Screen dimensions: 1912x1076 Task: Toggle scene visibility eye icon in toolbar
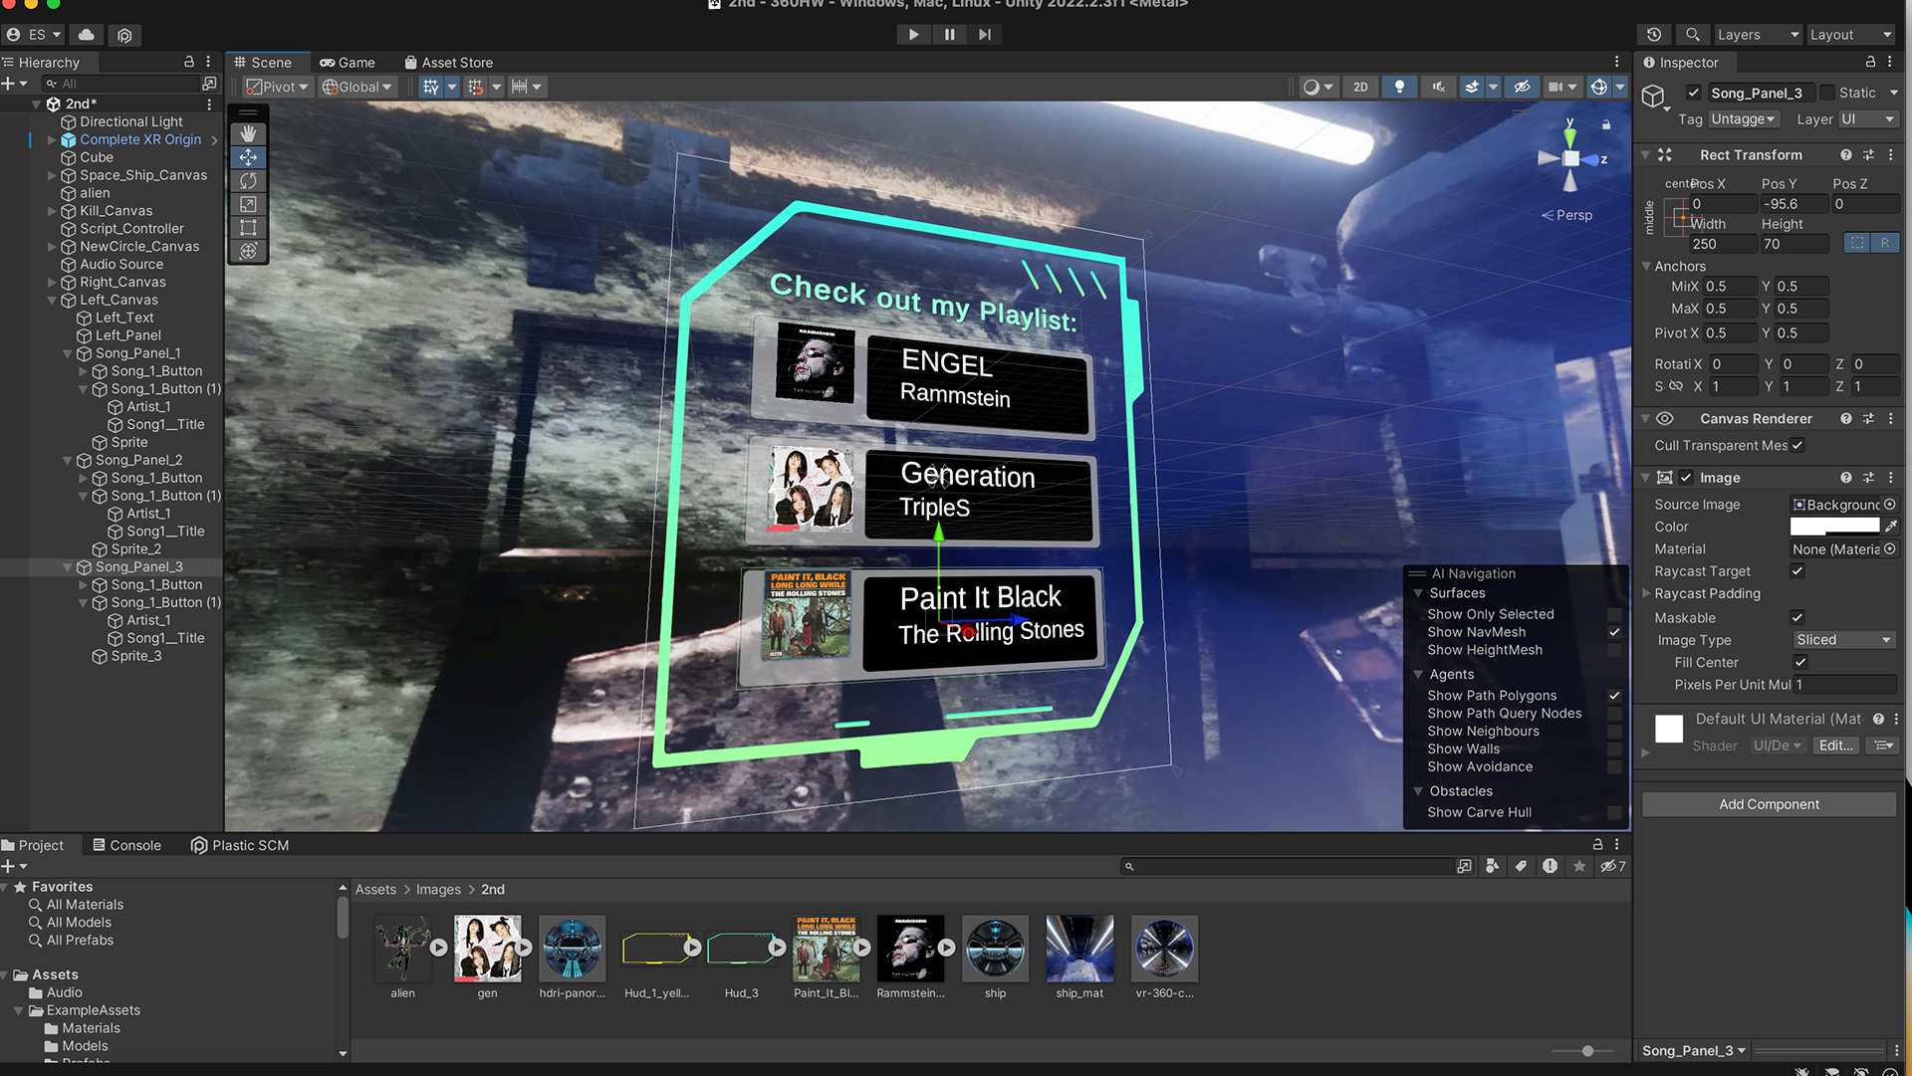pyautogui.click(x=1522, y=88)
